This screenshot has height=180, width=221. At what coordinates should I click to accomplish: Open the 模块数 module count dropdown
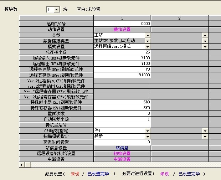pos(57,10)
